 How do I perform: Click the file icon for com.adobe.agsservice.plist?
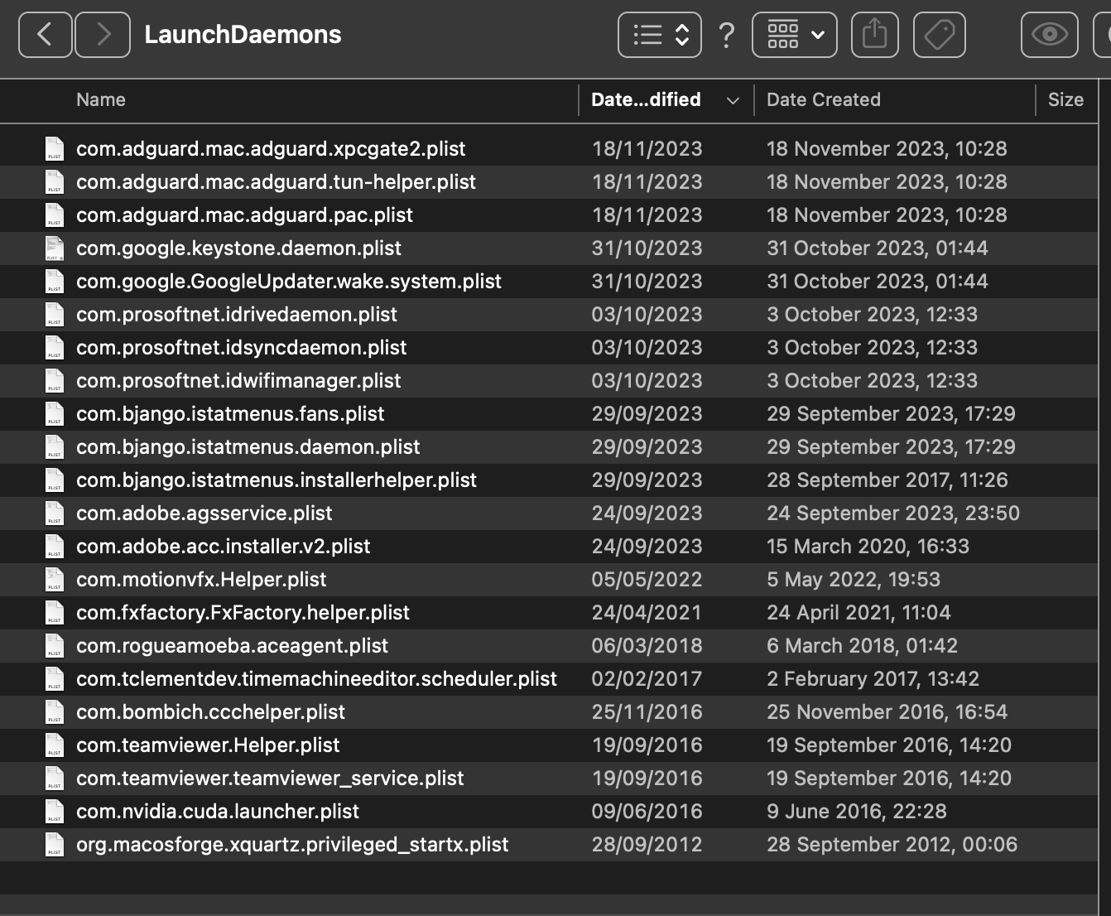click(x=55, y=513)
